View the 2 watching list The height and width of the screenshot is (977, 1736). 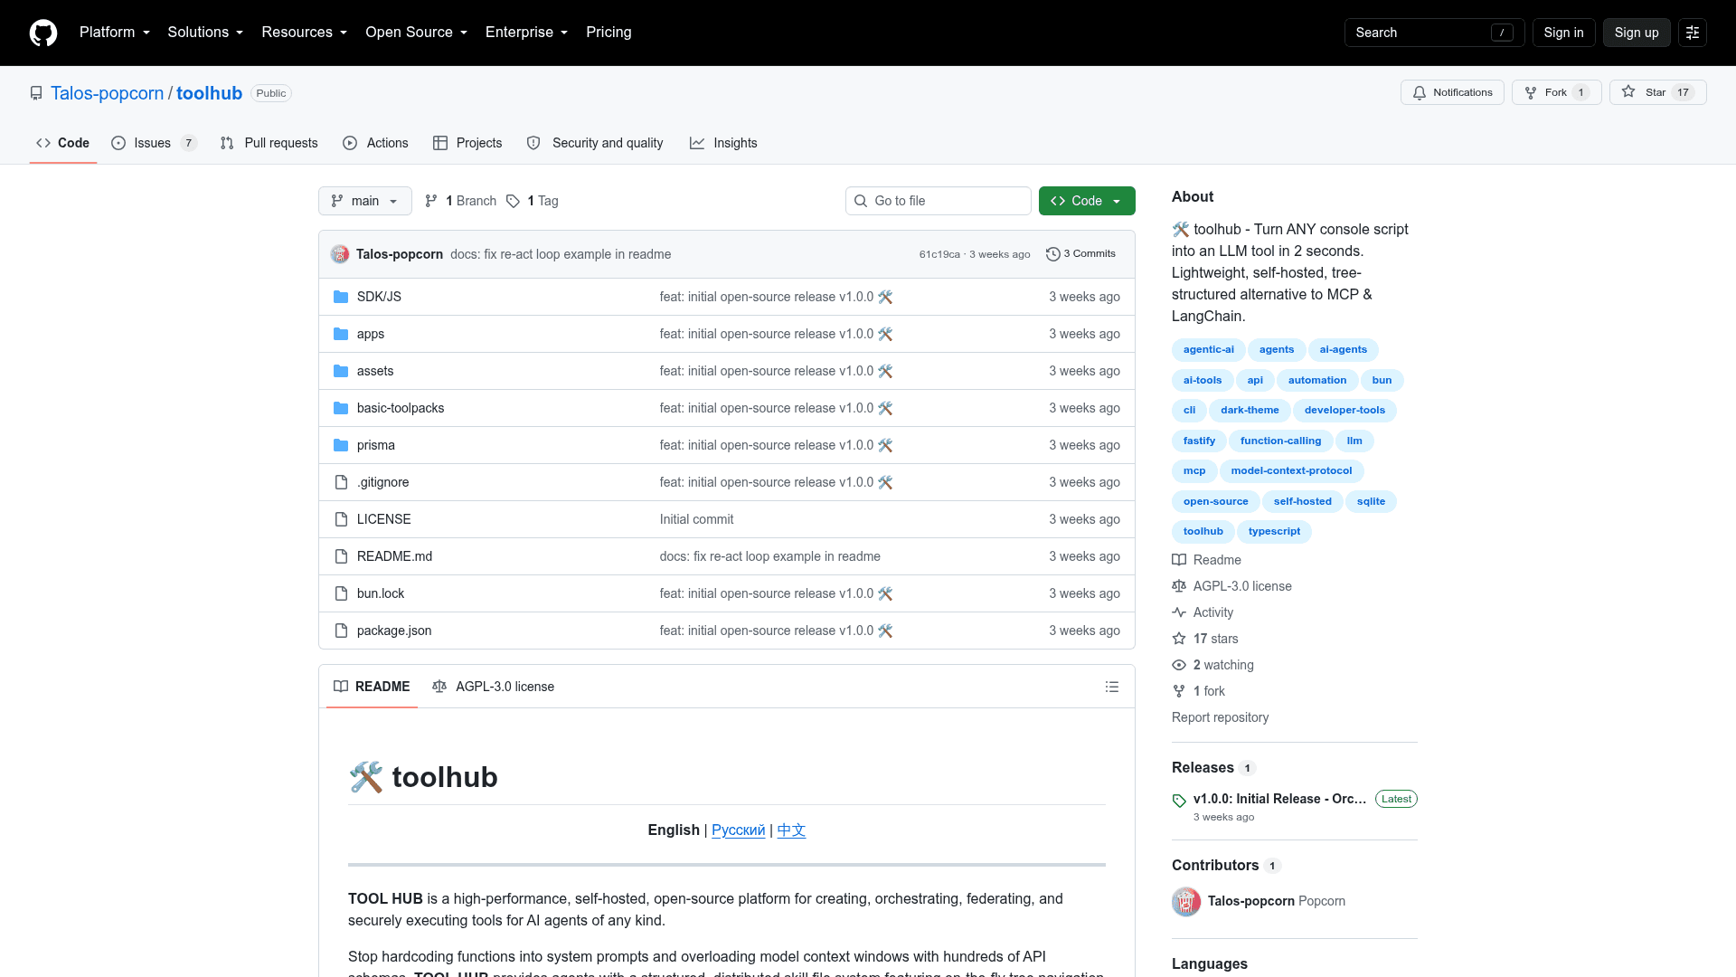pos(1222,665)
